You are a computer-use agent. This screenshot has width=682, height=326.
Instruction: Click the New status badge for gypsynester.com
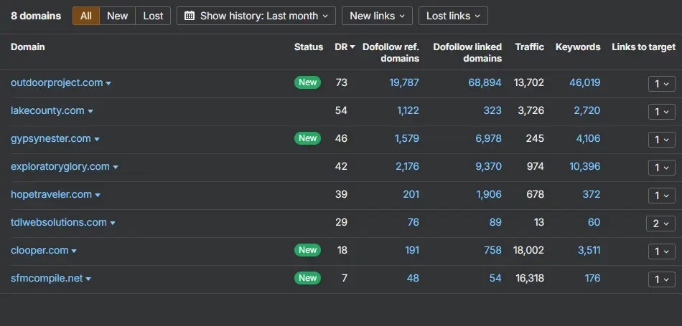point(307,138)
